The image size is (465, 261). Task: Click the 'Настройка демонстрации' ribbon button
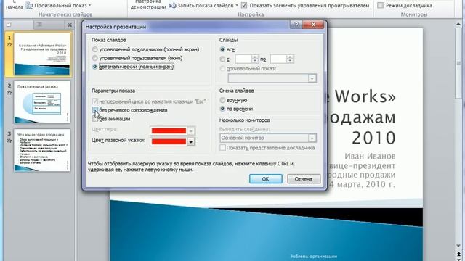tap(148, 5)
